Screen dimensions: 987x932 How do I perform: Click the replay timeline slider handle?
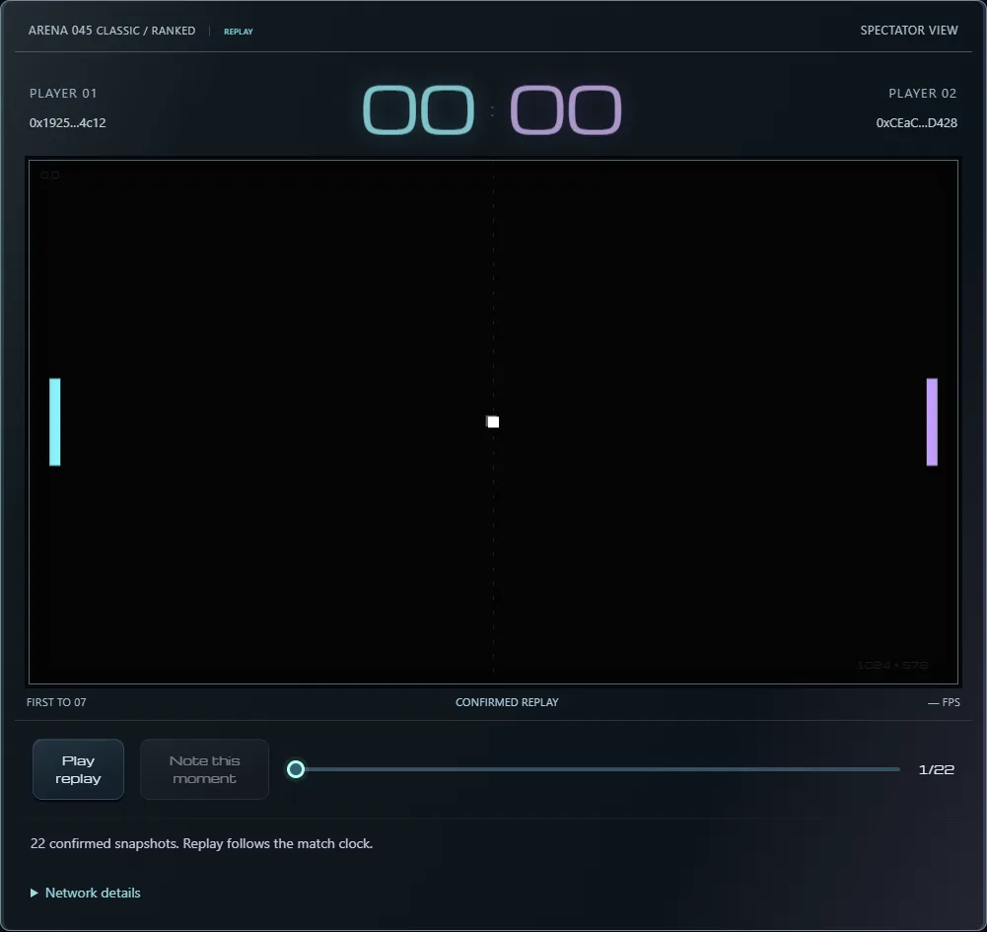[296, 769]
